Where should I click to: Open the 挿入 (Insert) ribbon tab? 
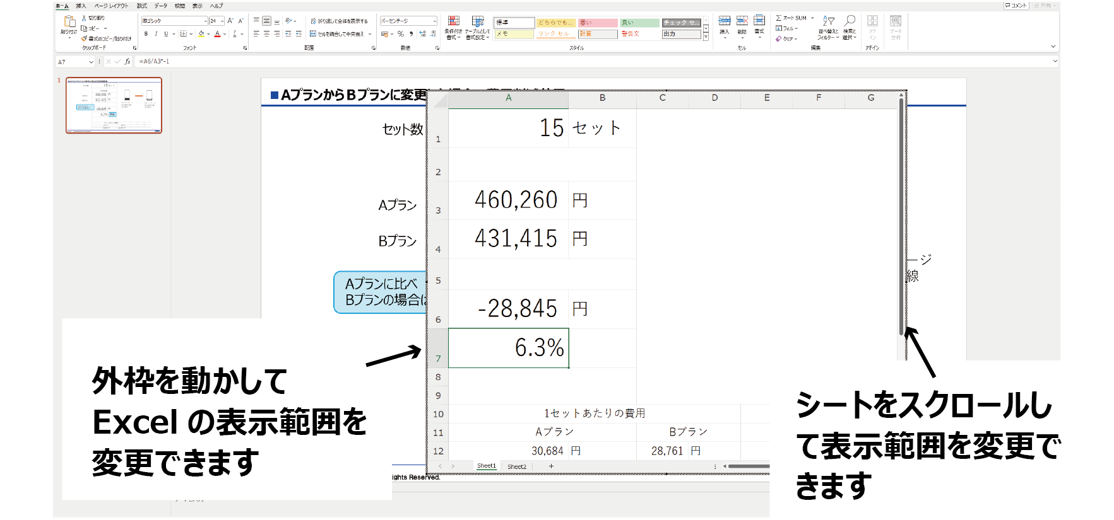[x=81, y=6]
